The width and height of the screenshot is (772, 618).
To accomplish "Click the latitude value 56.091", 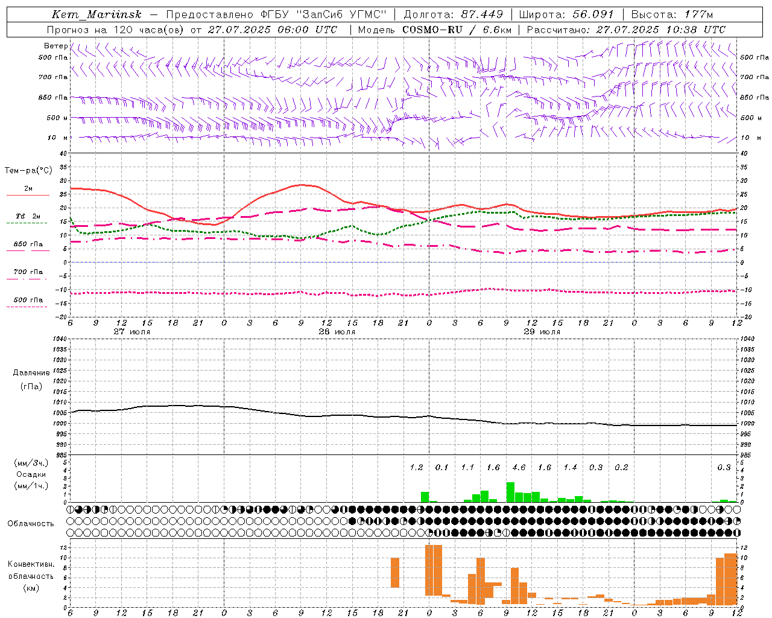I will [593, 14].
